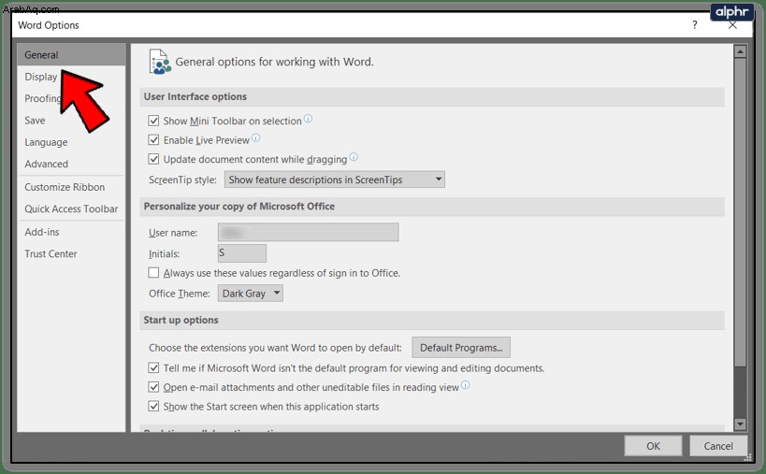Uncheck Show the Start screen when application starts
This screenshot has height=474, width=766.
[x=153, y=406]
